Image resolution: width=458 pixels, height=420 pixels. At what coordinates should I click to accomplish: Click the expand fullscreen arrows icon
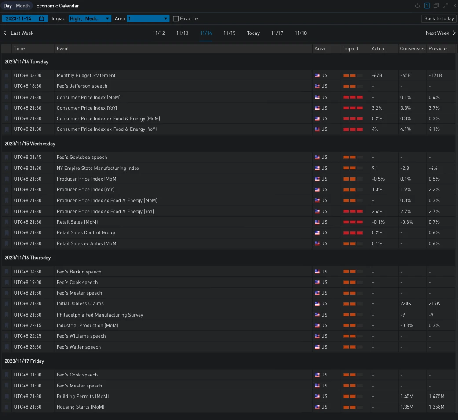click(x=445, y=6)
